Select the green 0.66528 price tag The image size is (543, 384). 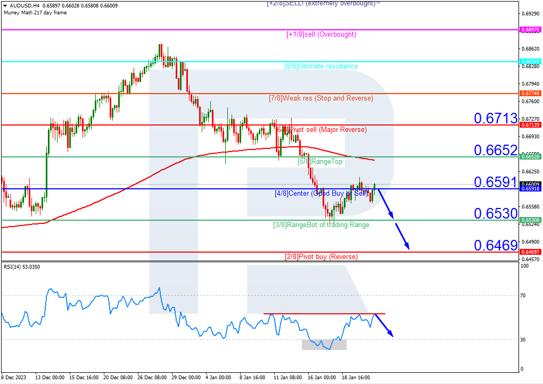[x=530, y=157]
